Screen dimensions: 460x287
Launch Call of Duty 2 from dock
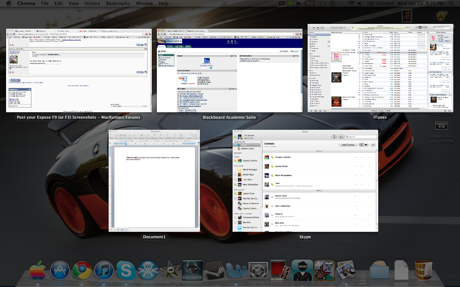coord(192,270)
